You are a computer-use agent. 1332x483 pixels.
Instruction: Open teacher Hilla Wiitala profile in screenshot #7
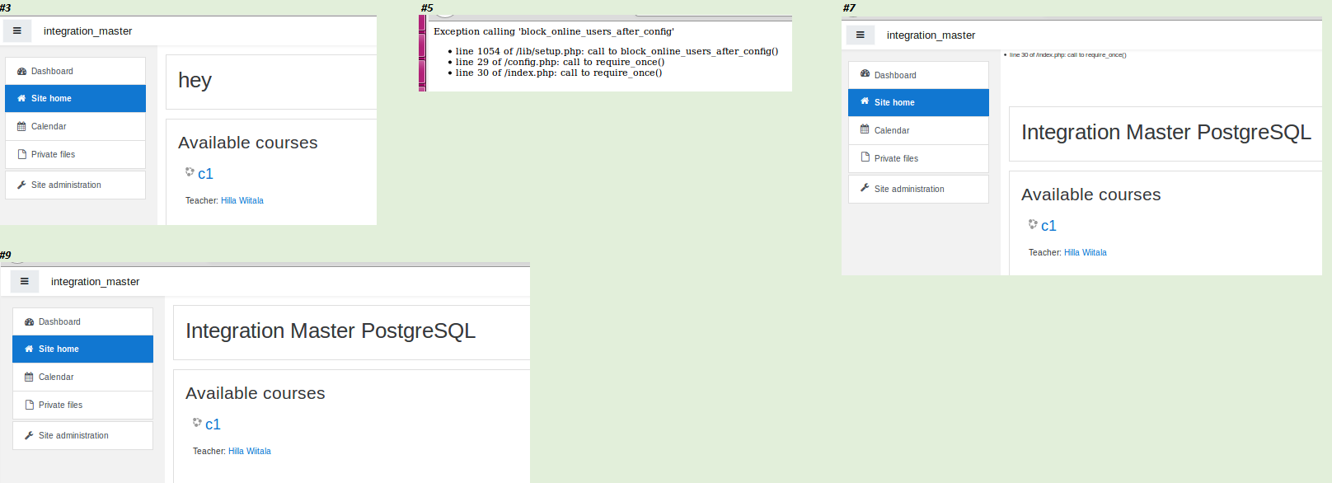pyautogui.click(x=1086, y=252)
